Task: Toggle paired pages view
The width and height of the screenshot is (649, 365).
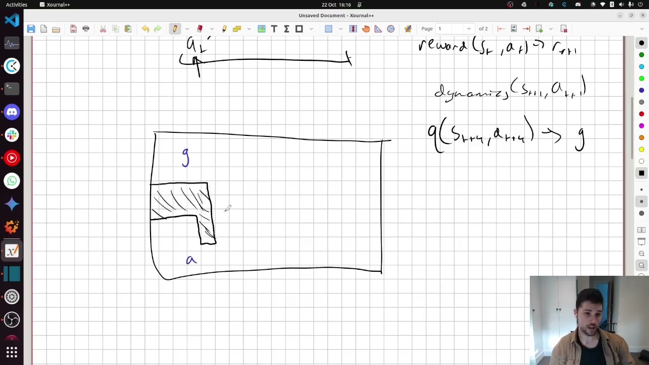Action: point(641,230)
